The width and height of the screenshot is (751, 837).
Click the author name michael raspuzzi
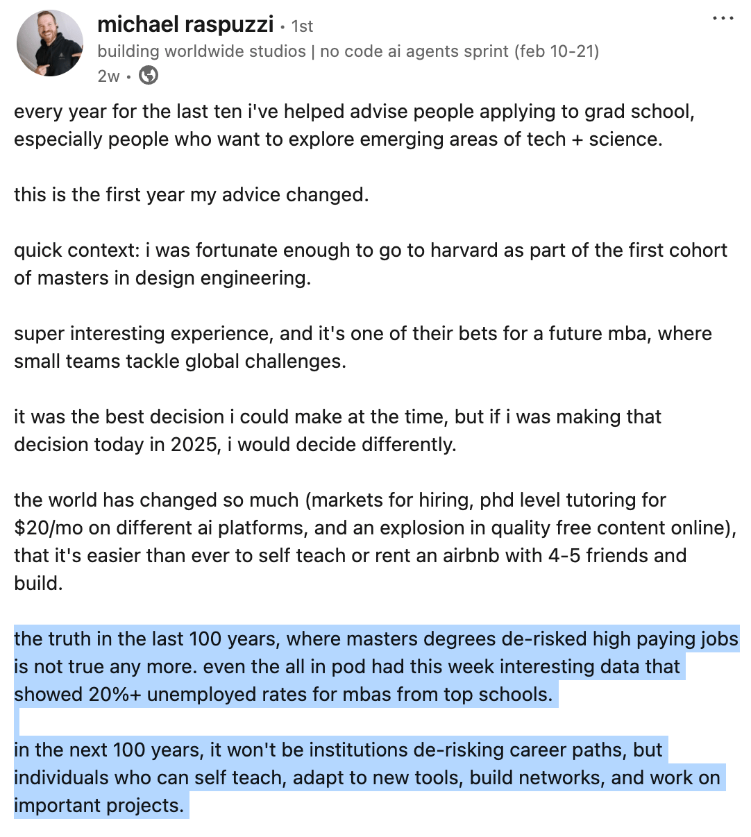(185, 25)
